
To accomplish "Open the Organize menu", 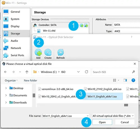I will tap(11, 81).
